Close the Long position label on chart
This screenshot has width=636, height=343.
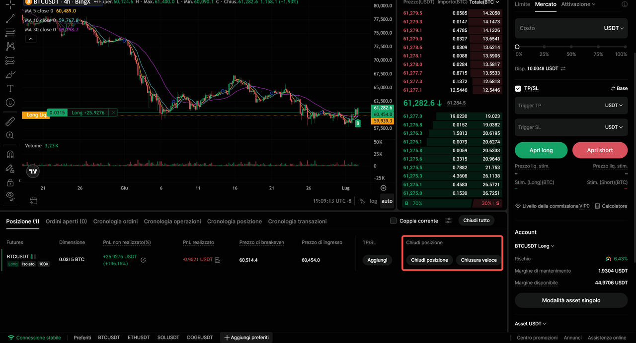(113, 113)
